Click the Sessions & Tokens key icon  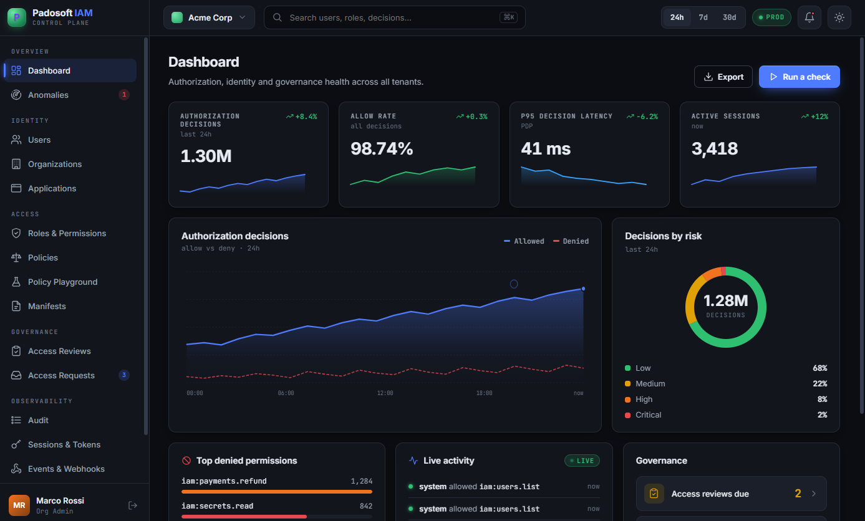point(16,444)
